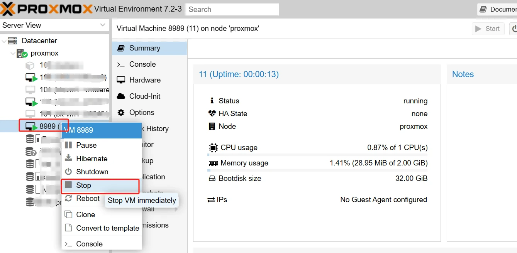
Task: Click the Datacenter server icon in the tree
Action: [x=12, y=40]
